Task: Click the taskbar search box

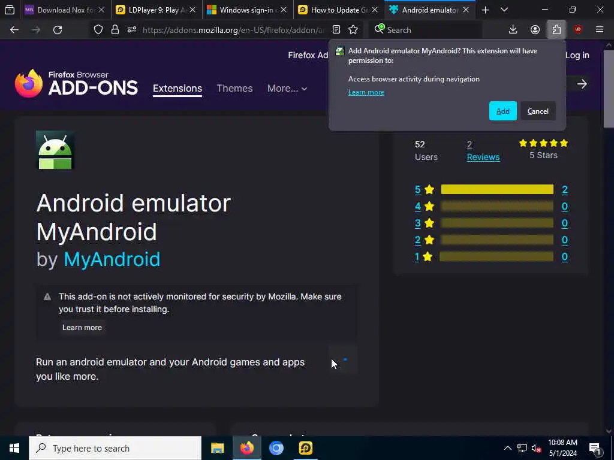Action: pos(115,448)
